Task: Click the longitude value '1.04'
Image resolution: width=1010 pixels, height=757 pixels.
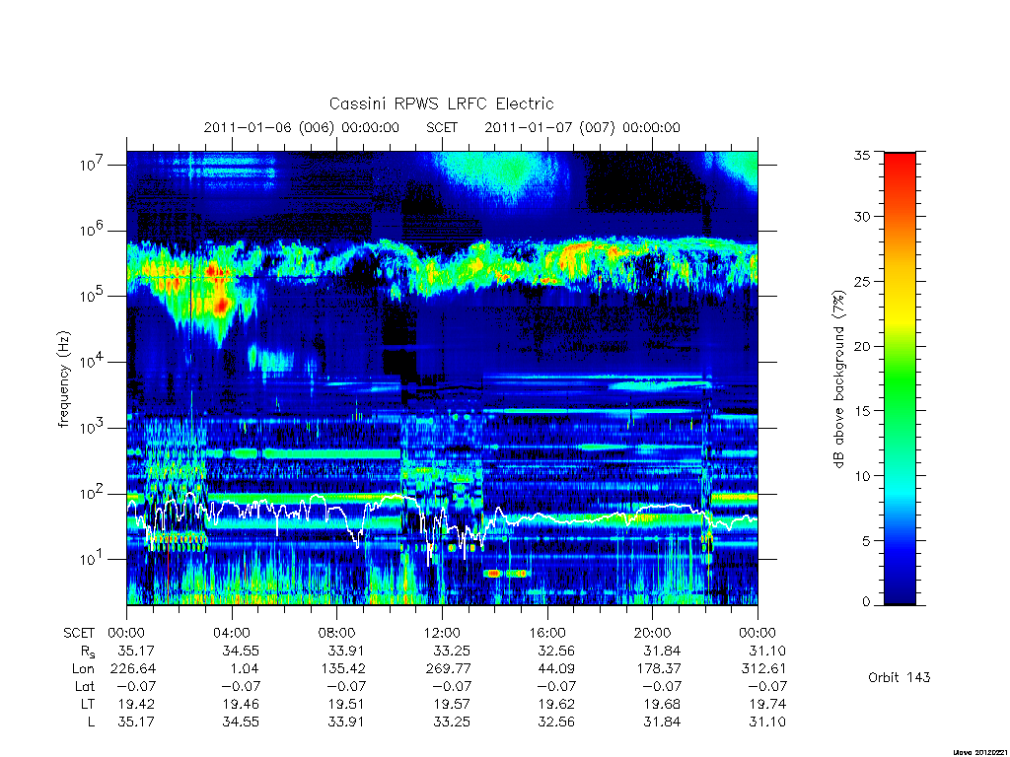Action: click(x=245, y=669)
